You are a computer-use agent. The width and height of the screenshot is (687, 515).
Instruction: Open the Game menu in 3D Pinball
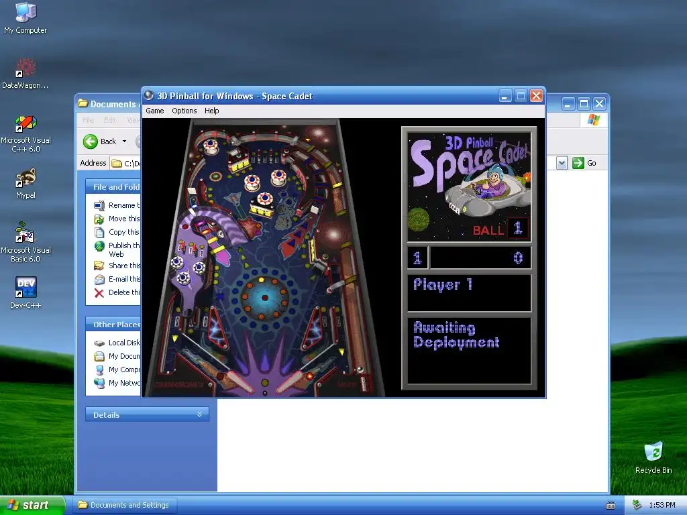pyautogui.click(x=155, y=111)
